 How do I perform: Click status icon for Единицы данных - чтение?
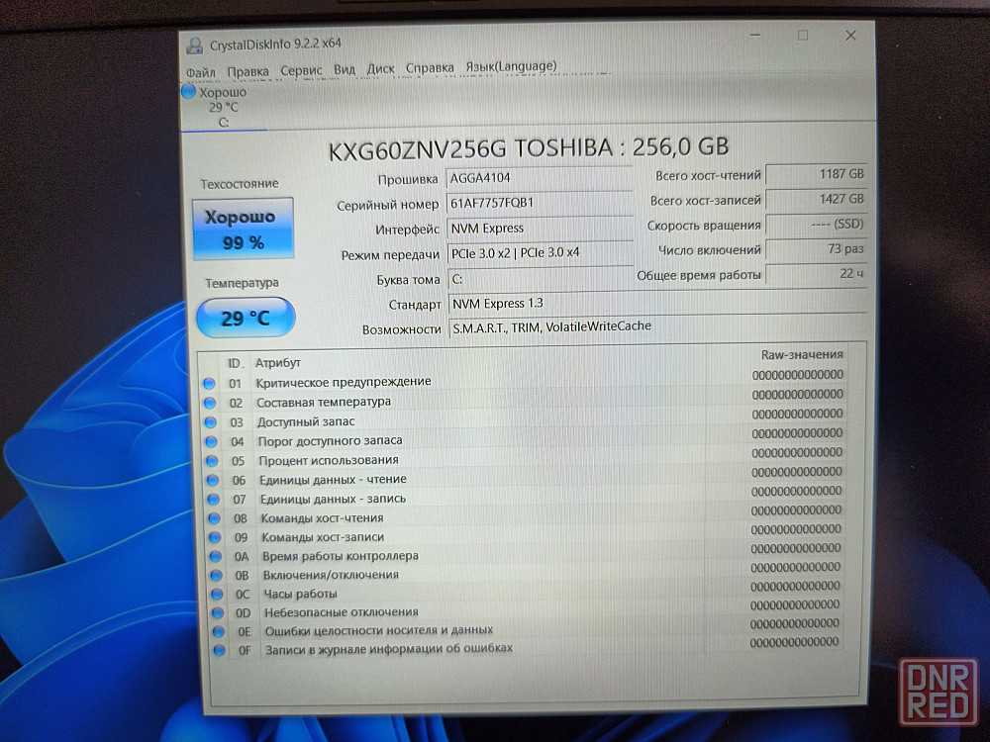click(212, 480)
